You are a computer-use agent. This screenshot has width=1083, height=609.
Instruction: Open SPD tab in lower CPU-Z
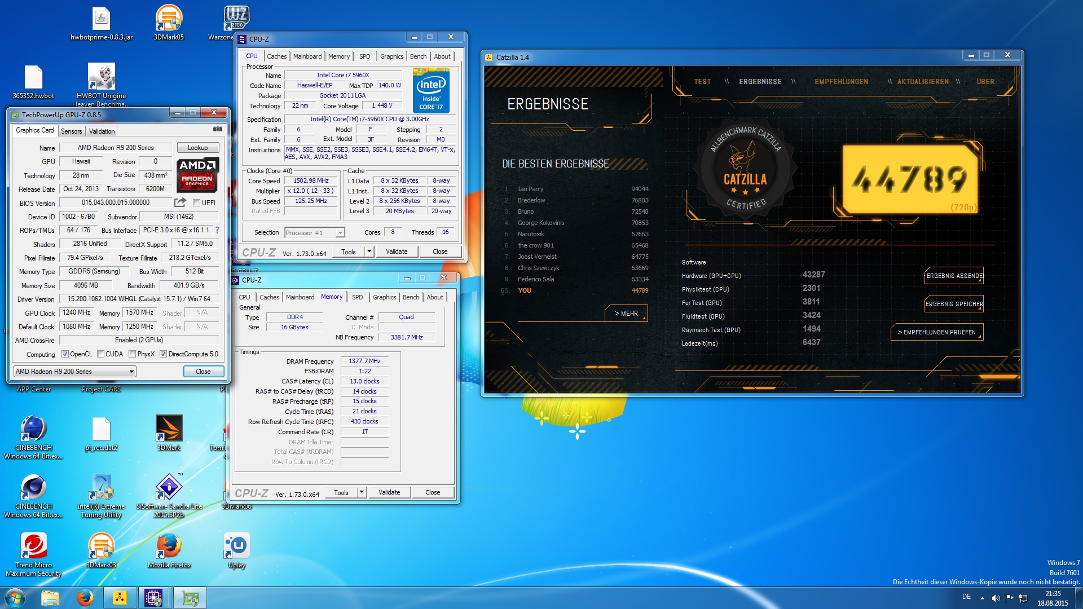click(358, 297)
